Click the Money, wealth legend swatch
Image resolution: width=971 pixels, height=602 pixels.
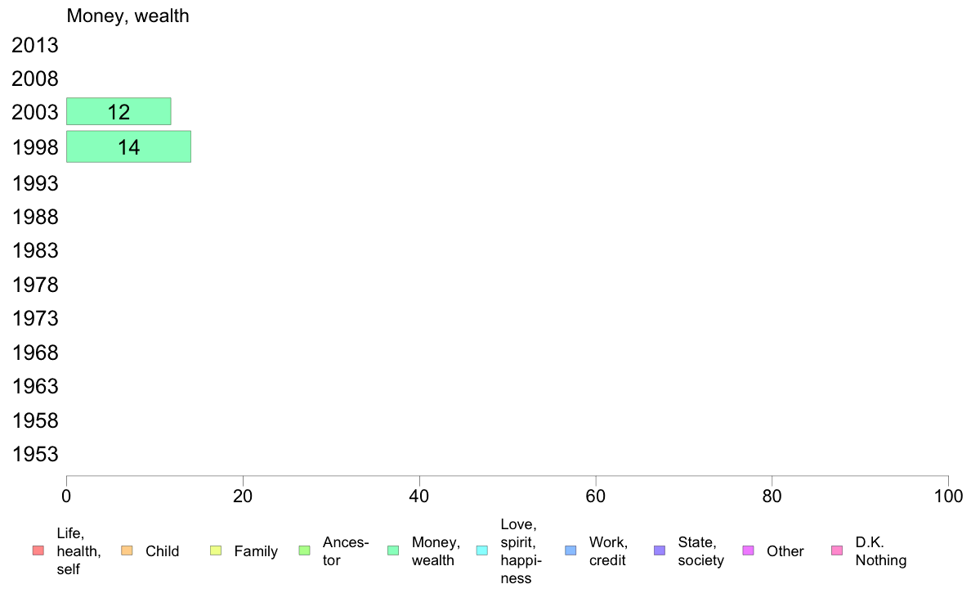coord(393,550)
